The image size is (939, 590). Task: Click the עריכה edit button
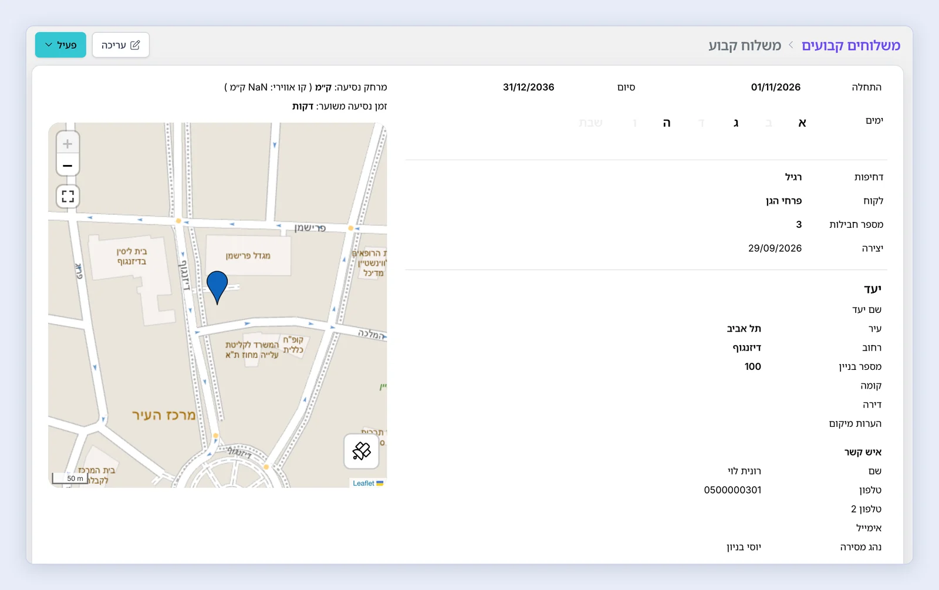coord(120,45)
